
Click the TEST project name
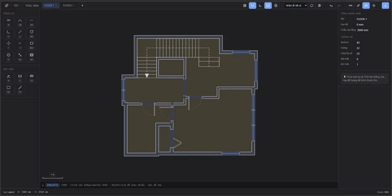[x=16, y=5]
